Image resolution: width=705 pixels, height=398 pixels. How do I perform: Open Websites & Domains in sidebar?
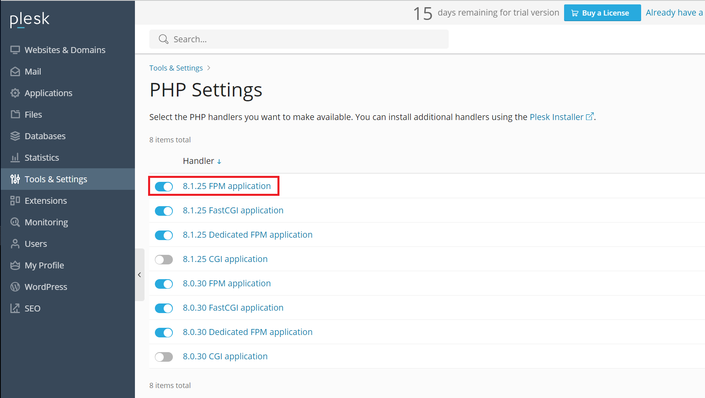[67, 50]
